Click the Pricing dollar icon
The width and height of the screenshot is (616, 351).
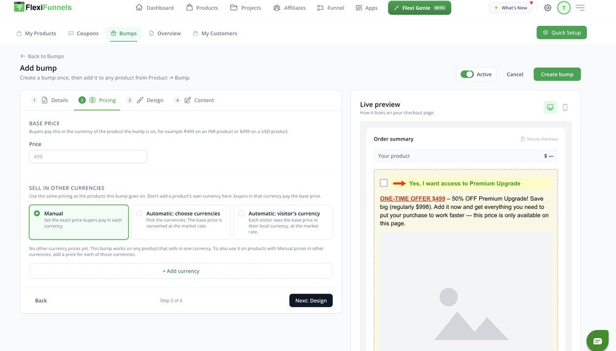click(x=92, y=100)
